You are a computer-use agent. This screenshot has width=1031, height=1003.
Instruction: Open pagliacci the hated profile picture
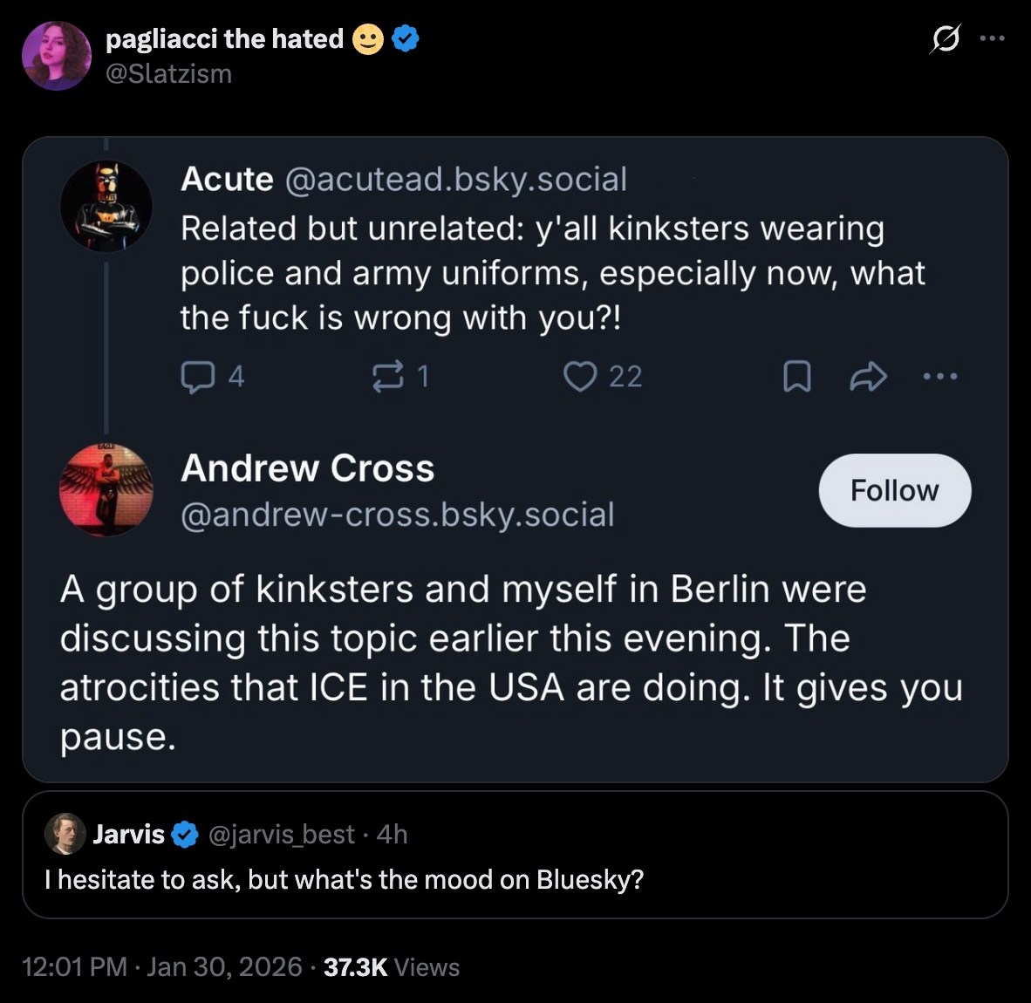(57, 56)
